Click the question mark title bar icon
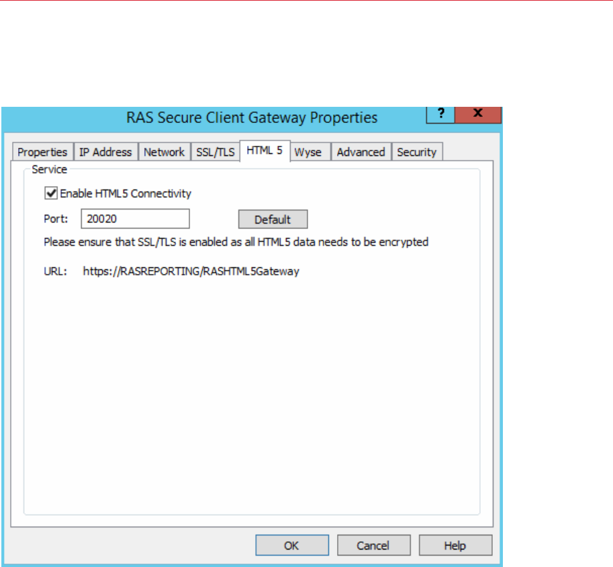The width and height of the screenshot is (613, 567). (440, 114)
